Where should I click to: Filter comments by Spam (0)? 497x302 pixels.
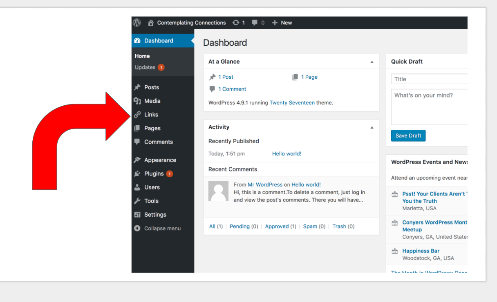pyautogui.click(x=314, y=226)
